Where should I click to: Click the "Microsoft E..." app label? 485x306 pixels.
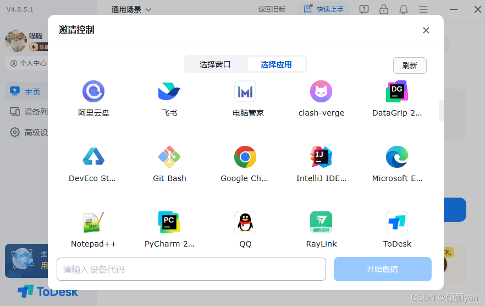(397, 178)
